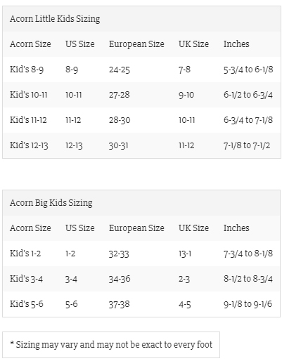Click UK Size header in Big Kids table

(x=193, y=228)
